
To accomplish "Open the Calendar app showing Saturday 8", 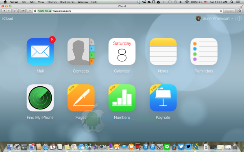I will (x=122, y=51).
